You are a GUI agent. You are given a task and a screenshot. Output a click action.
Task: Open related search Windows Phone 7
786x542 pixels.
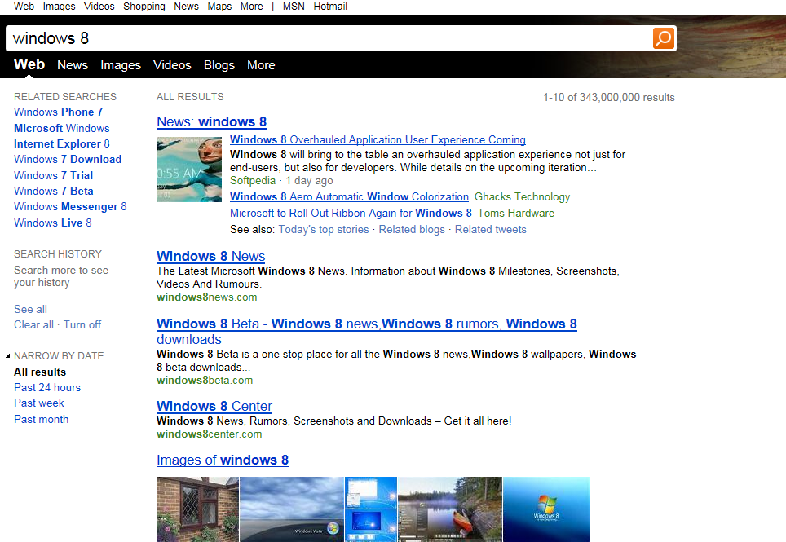[58, 112]
